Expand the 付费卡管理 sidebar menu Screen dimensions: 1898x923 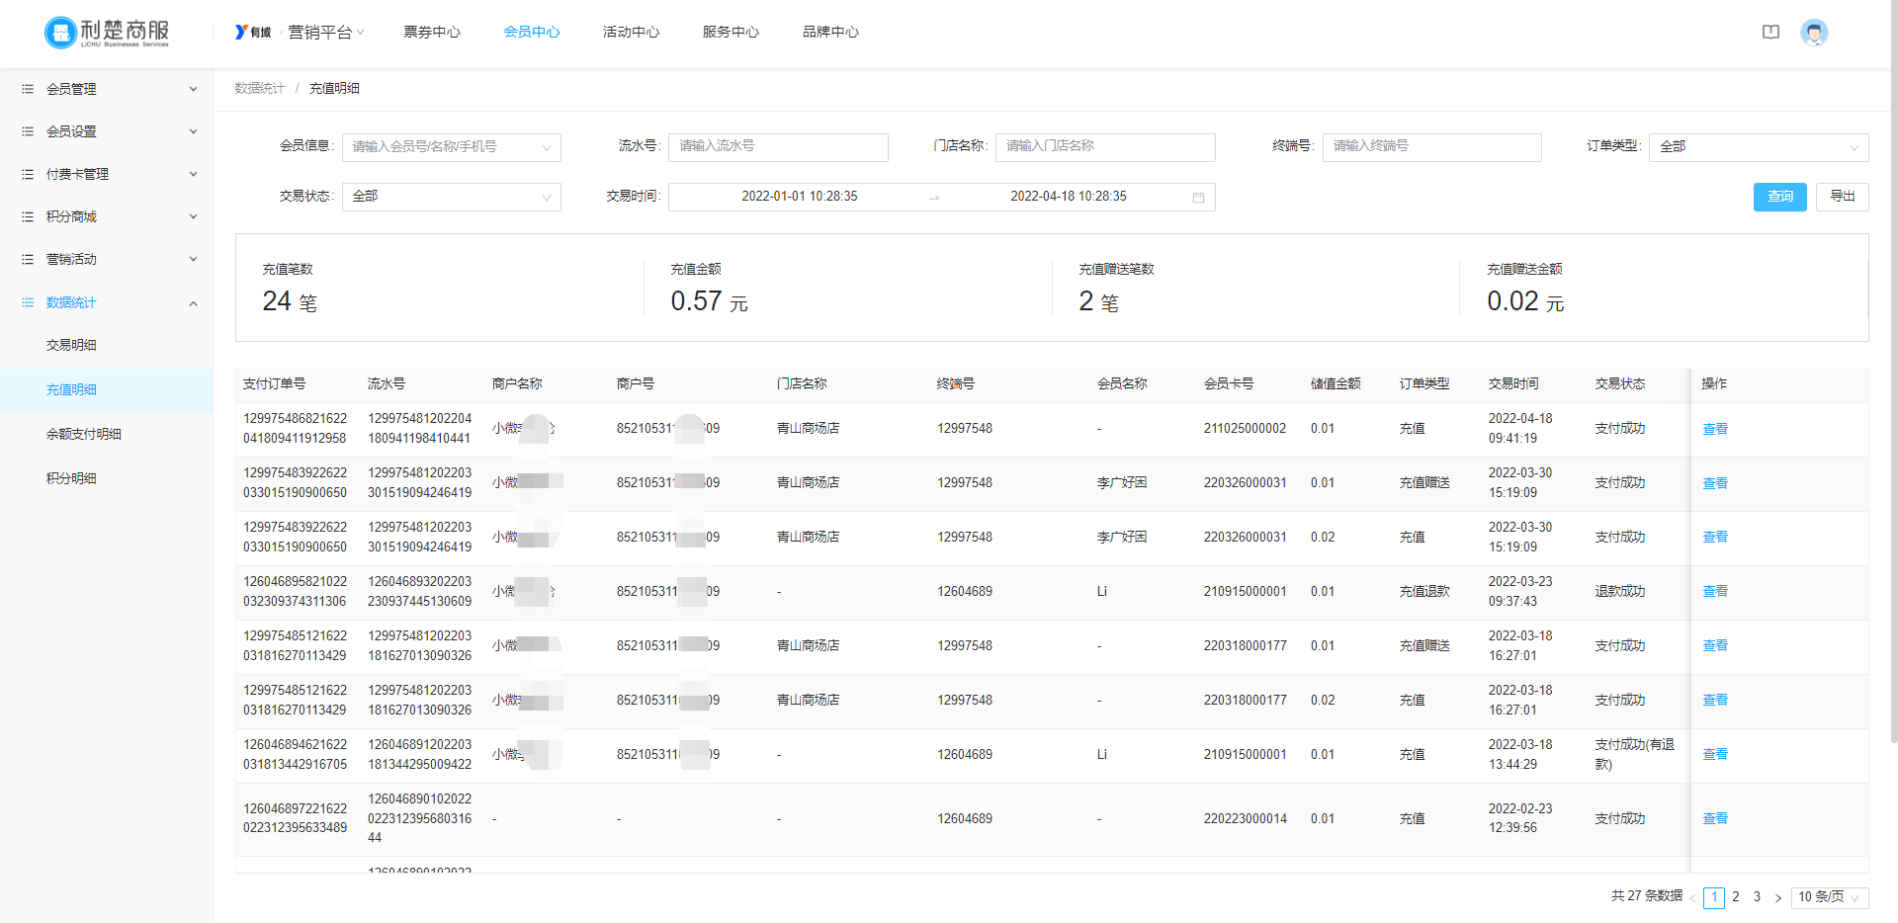click(x=193, y=174)
